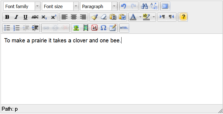The height and width of the screenshot is (114, 223).
Task: Insert an image
Action: (76, 28)
